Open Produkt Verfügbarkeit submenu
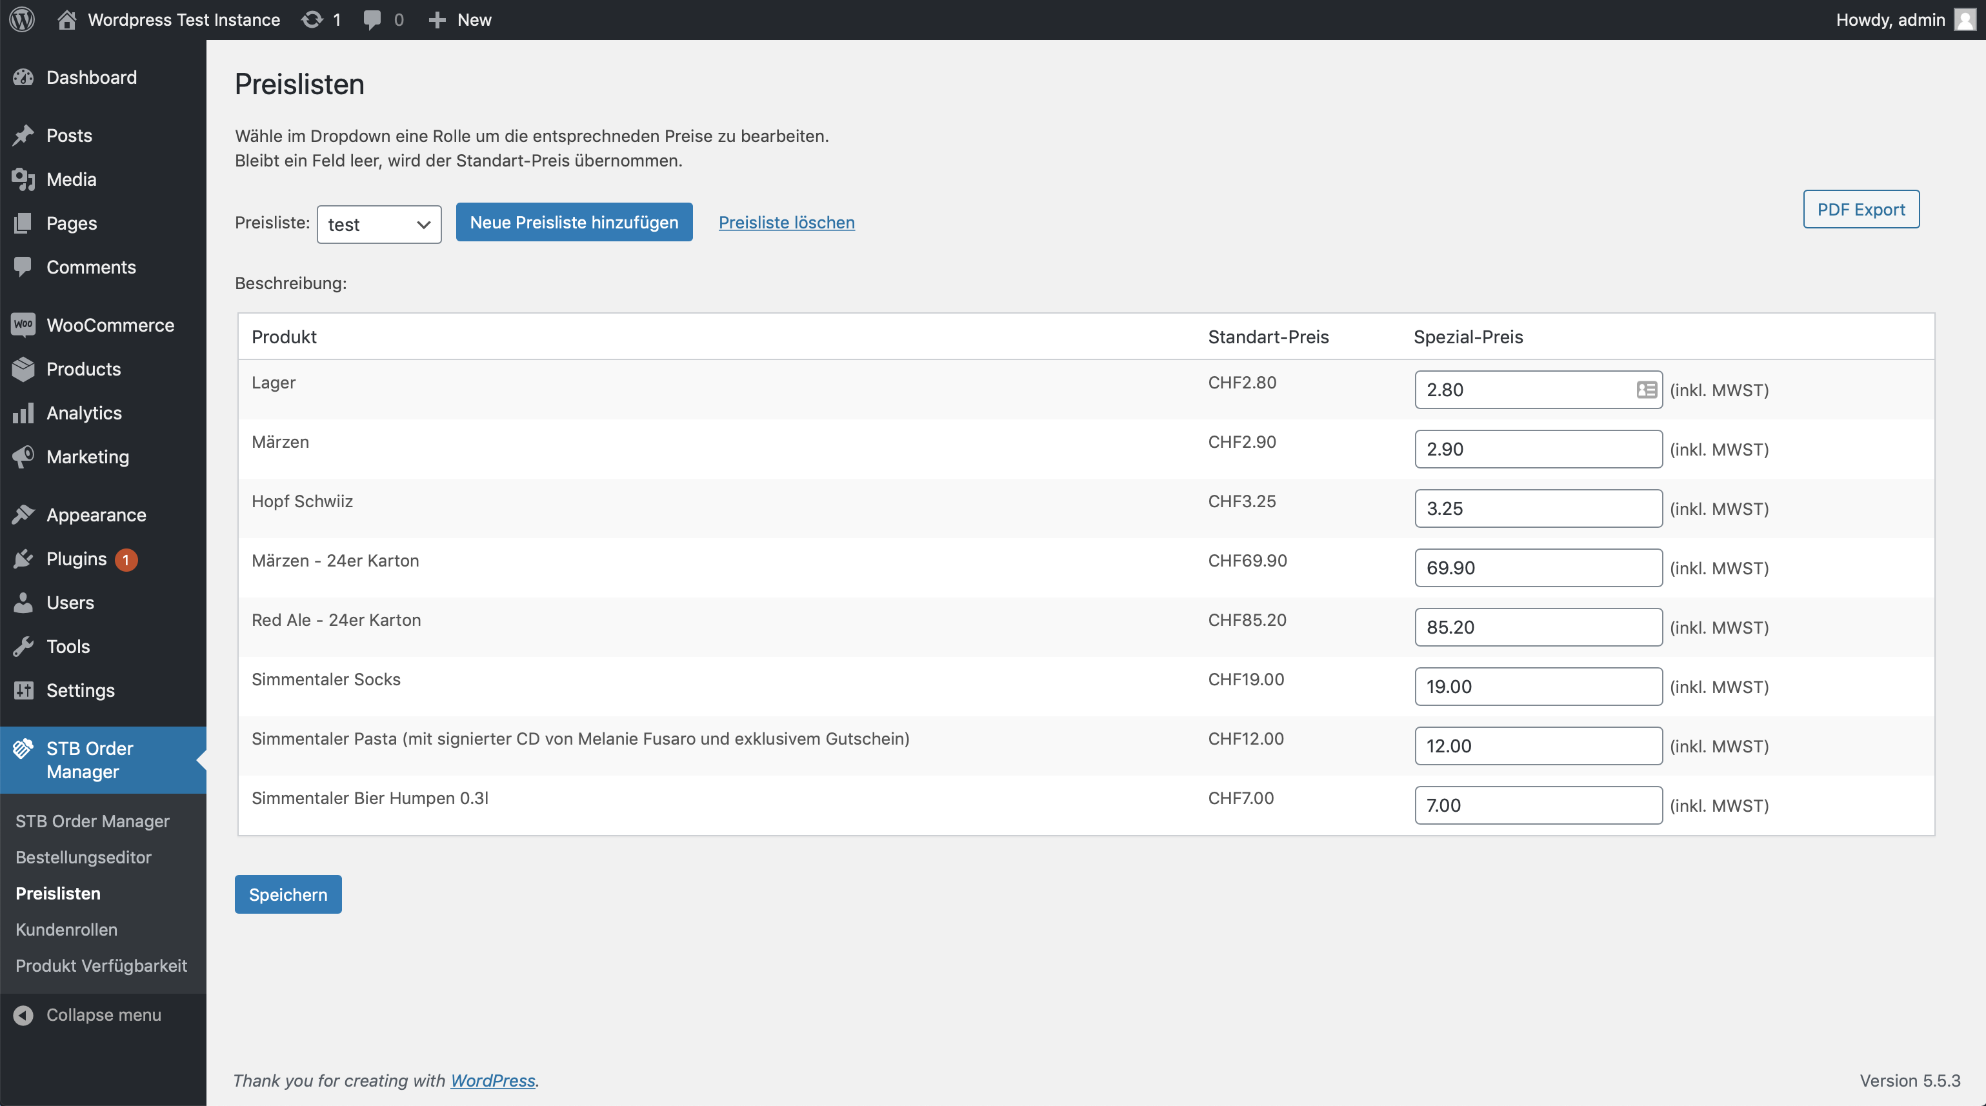The image size is (1986, 1106). pos(101,965)
